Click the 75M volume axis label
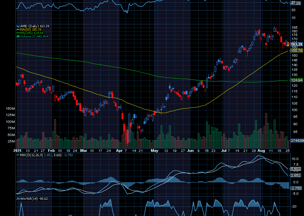This screenshot has width=304, height=216. click(x=11, y=128)
